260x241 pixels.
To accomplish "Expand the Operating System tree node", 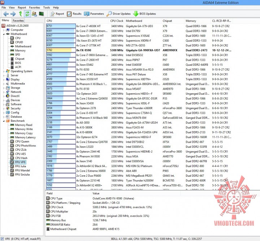I will point(4,71).
